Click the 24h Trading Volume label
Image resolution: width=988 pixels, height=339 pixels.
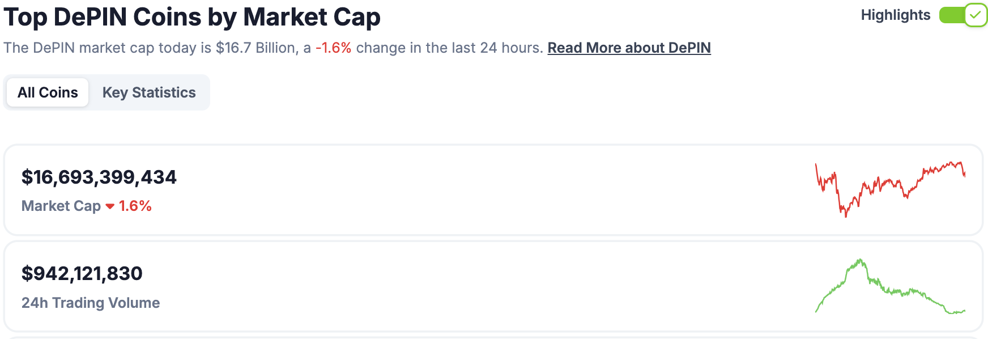(91, 303)
